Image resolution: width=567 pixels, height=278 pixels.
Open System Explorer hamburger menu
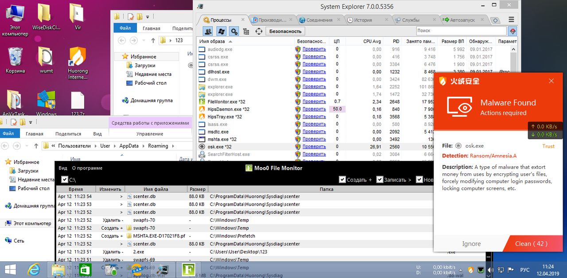[x=511, y=20]
